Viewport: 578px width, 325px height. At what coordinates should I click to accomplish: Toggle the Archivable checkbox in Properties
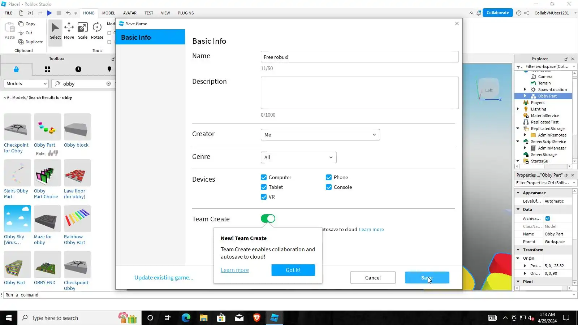click(548, 218)
